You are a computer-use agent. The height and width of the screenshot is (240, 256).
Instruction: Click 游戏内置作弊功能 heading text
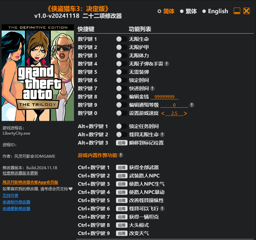click(x=98, y=155)
